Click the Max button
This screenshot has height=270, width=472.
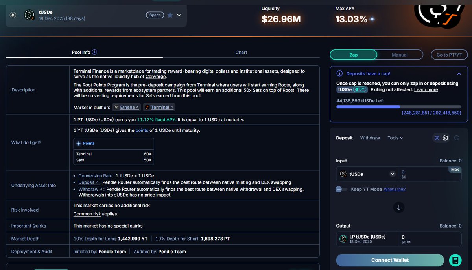click(455, 170)
